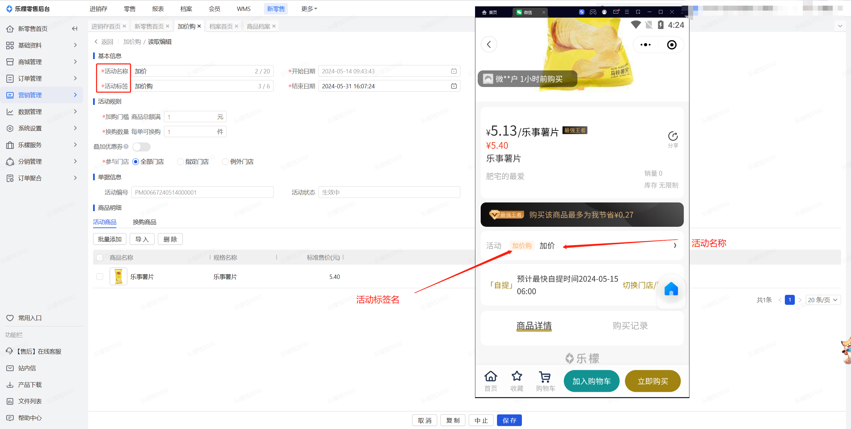Image resolution: width=851 pixels, height=429 pixels.
Task: Toggle the 叠加优惠券 switch
Action: (x=141, y=147)
